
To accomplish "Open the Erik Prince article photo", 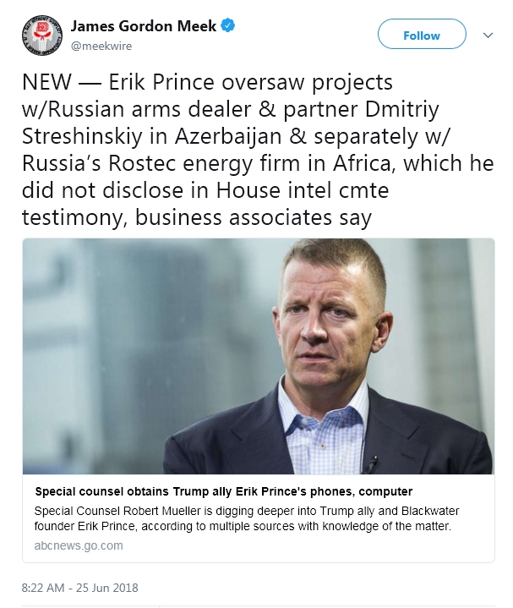I will [259, 356].
